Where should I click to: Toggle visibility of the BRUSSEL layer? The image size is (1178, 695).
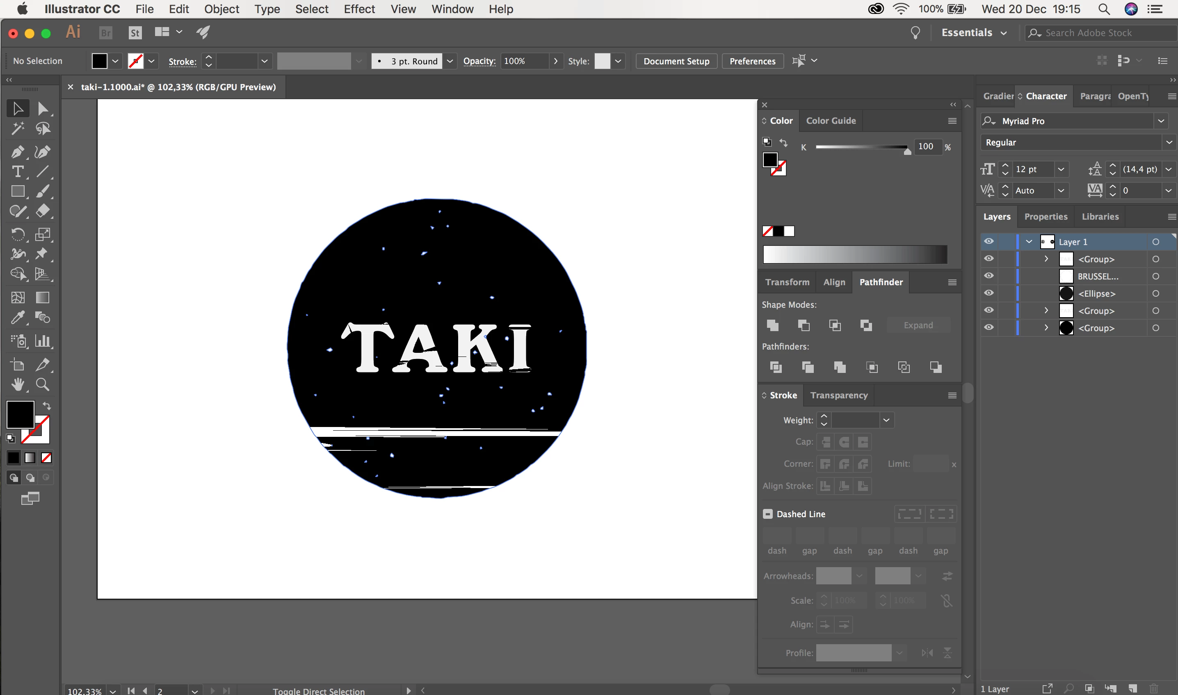989,276
